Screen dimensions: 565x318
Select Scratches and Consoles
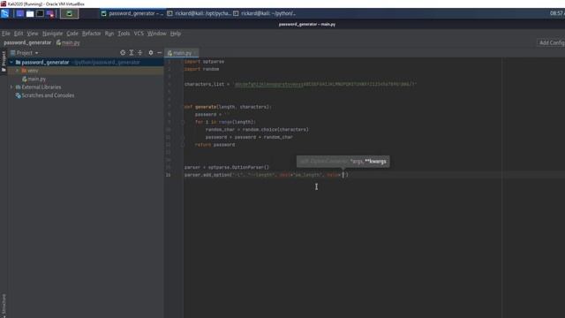pos(45,95)
